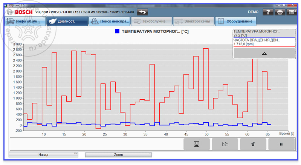
Task: Delete recording with the trash button
Action: [x=253, y=144]
